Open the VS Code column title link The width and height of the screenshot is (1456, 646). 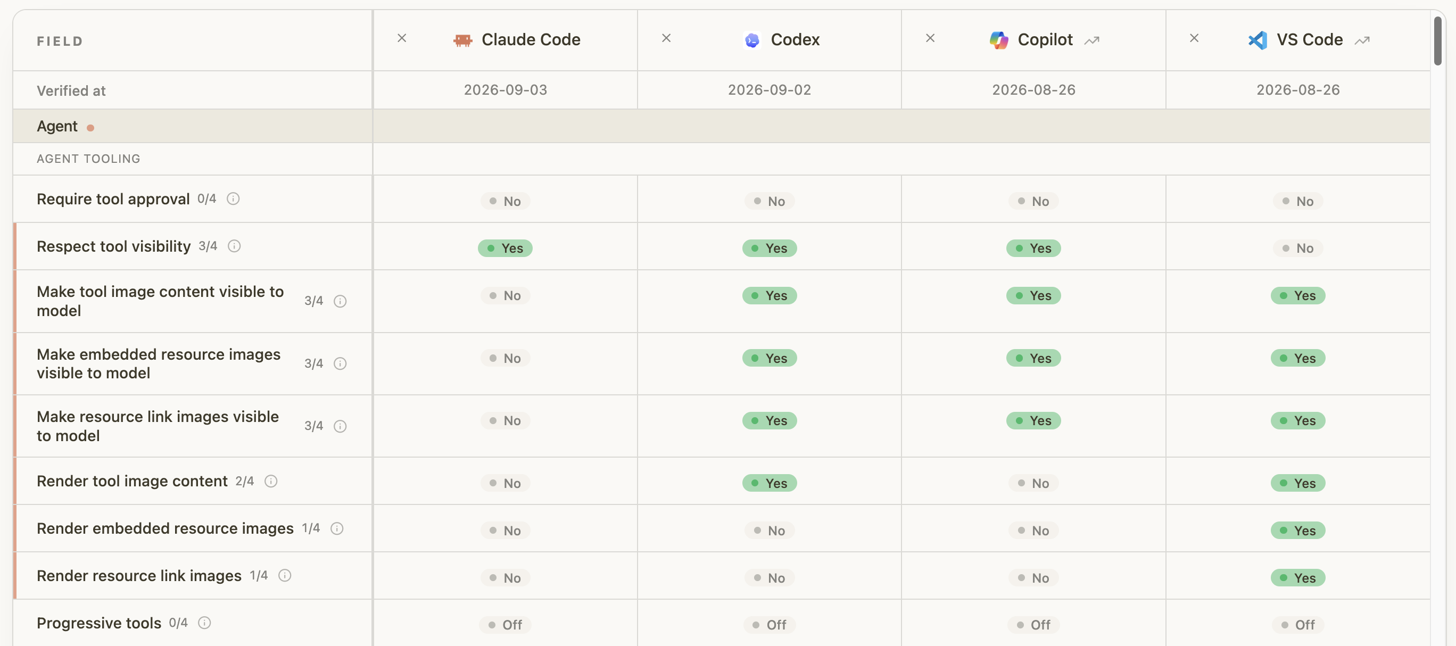(x=1310, y=39)
